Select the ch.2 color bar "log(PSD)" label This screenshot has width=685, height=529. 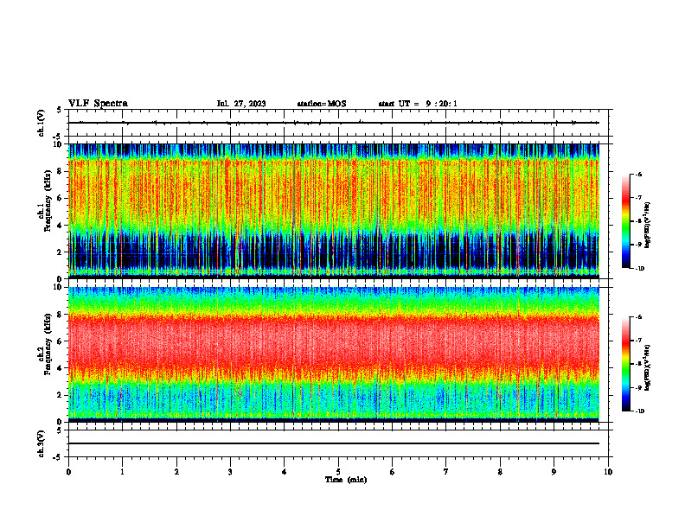tap(648, 367)
